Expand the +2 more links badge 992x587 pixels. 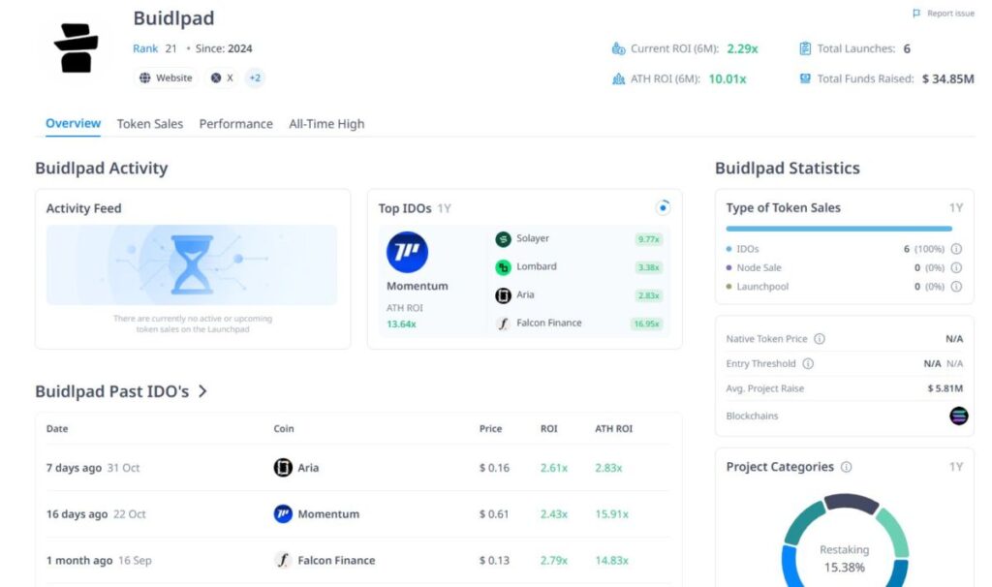(x=255, y=78)
